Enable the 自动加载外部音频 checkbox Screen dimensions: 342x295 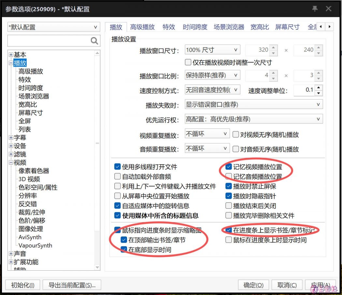point(117,176)
